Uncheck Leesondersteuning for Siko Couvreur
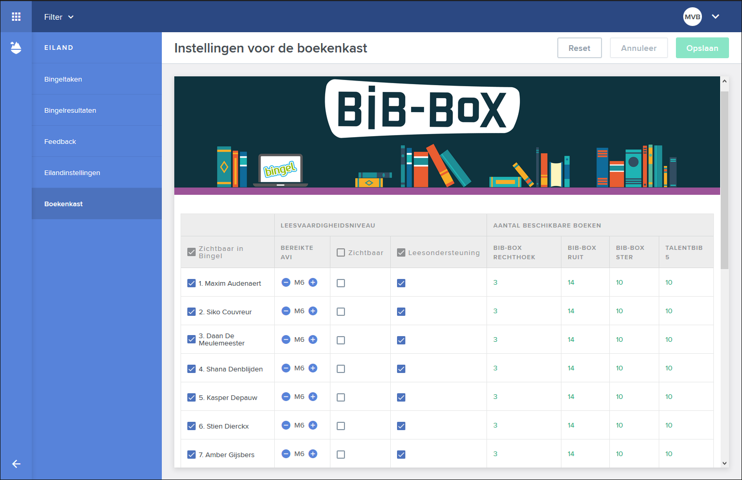Viewport: 742px width, 480px height. click(x=401, y=312)
